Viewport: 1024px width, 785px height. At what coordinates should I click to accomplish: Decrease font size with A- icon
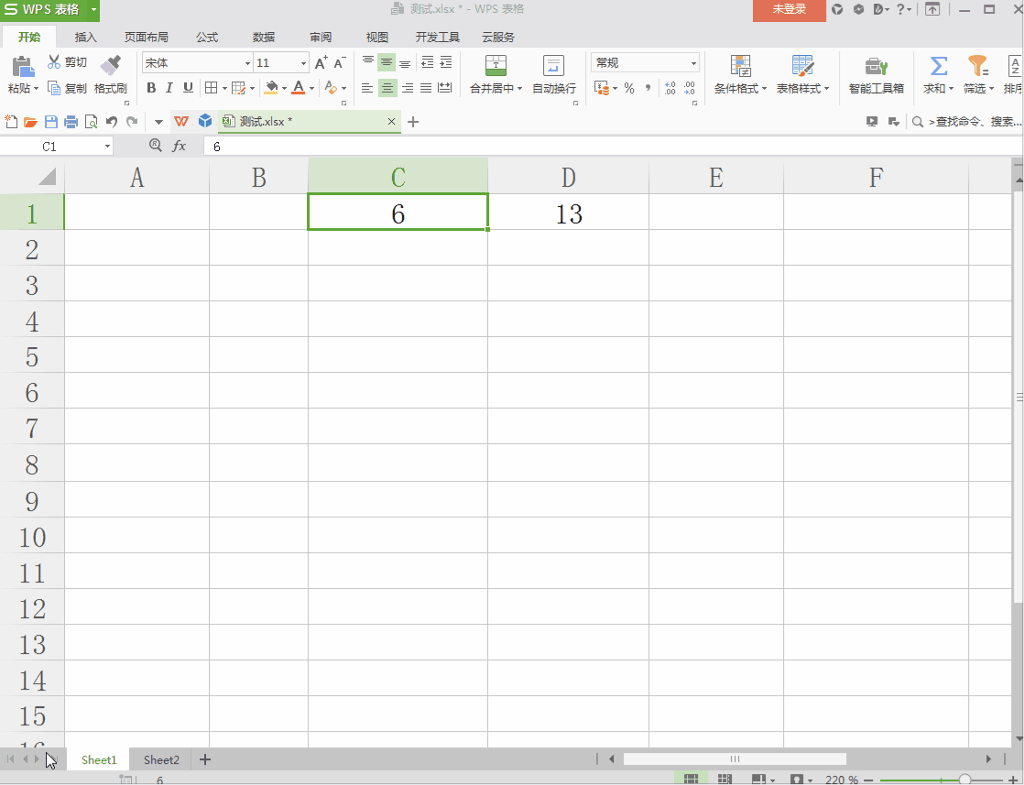click(x=340, y=62)
